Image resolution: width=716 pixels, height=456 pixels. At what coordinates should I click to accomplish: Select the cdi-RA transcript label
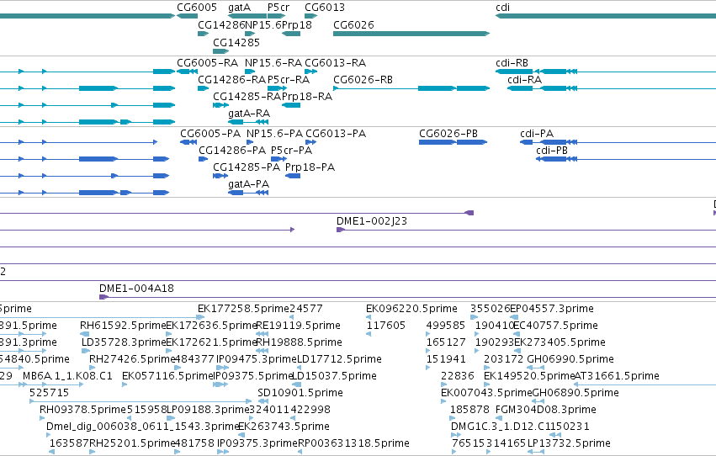[524, 79]
